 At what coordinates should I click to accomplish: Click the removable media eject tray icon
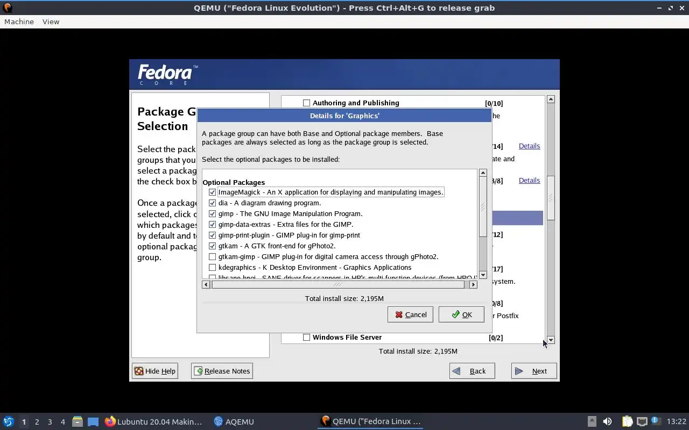pos(592,421)
